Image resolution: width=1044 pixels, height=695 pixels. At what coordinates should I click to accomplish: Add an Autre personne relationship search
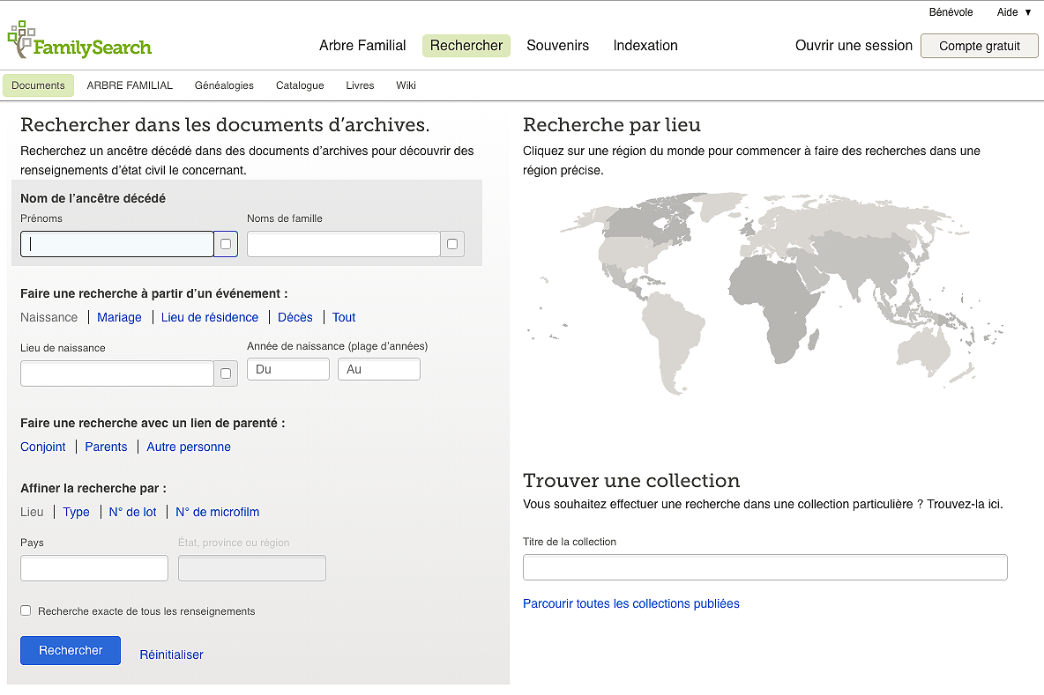(x=189, y=447)
